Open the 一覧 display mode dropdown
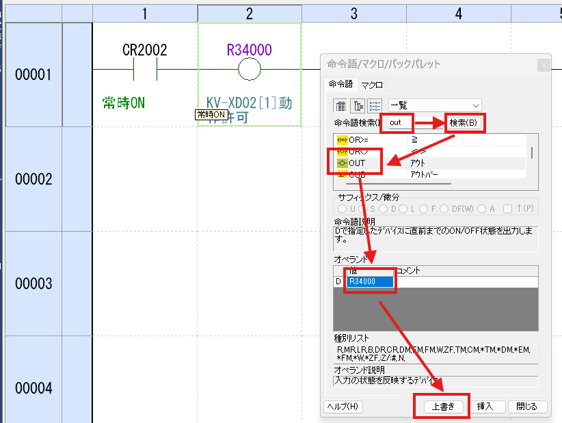The image size is (562, 423). click(x=434, y=105)
